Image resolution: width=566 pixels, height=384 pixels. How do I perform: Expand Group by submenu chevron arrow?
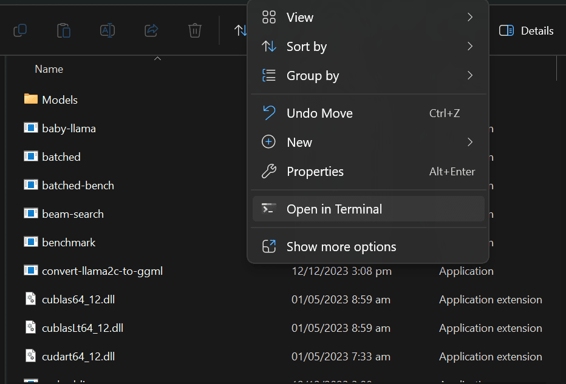click(x=470, y=75)
